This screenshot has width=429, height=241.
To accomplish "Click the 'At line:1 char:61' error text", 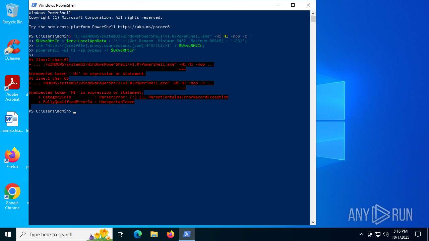I will click(49, 60).
